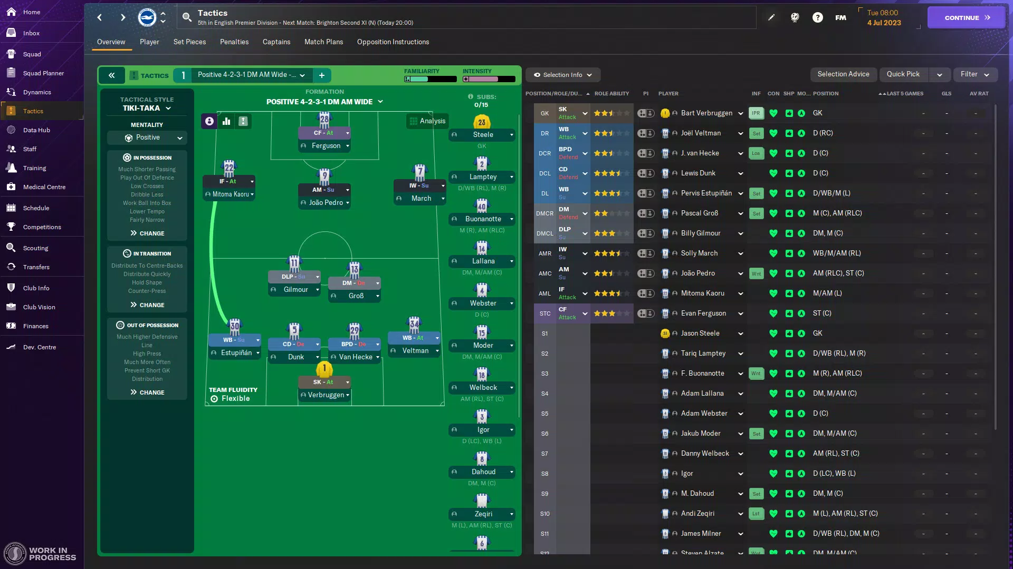Screen dimensions: 1013x569
Task: Select the bar chart analysis icon
Action: pos(227,122)
